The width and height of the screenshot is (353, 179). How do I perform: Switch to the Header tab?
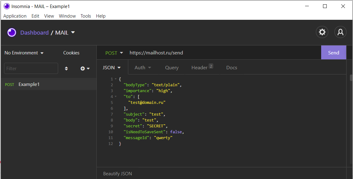[200, 67]
